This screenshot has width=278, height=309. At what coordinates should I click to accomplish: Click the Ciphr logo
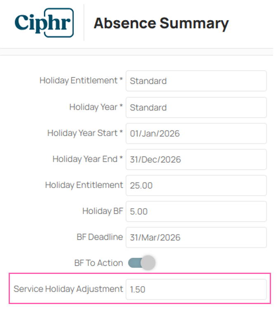click(x=44, y=23)
